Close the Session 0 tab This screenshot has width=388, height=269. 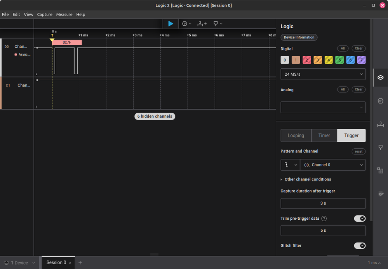(70, 263)
